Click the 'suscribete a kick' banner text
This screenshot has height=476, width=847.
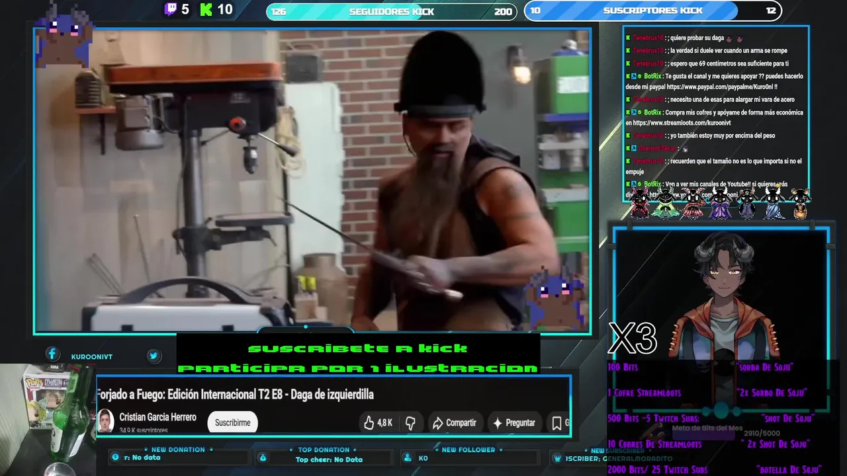[358, 348]
